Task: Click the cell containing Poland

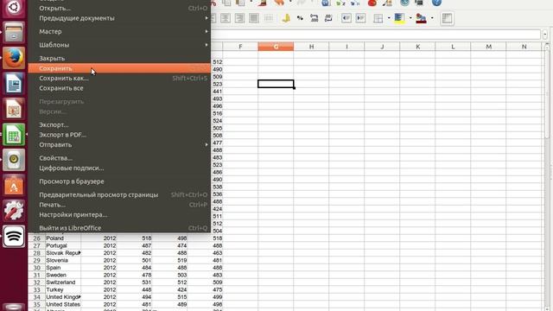Action: coord(63,238)
